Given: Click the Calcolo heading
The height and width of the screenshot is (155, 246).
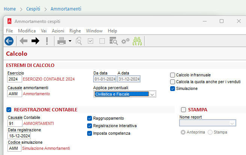Looking at the screenshot, I should 17,53.
